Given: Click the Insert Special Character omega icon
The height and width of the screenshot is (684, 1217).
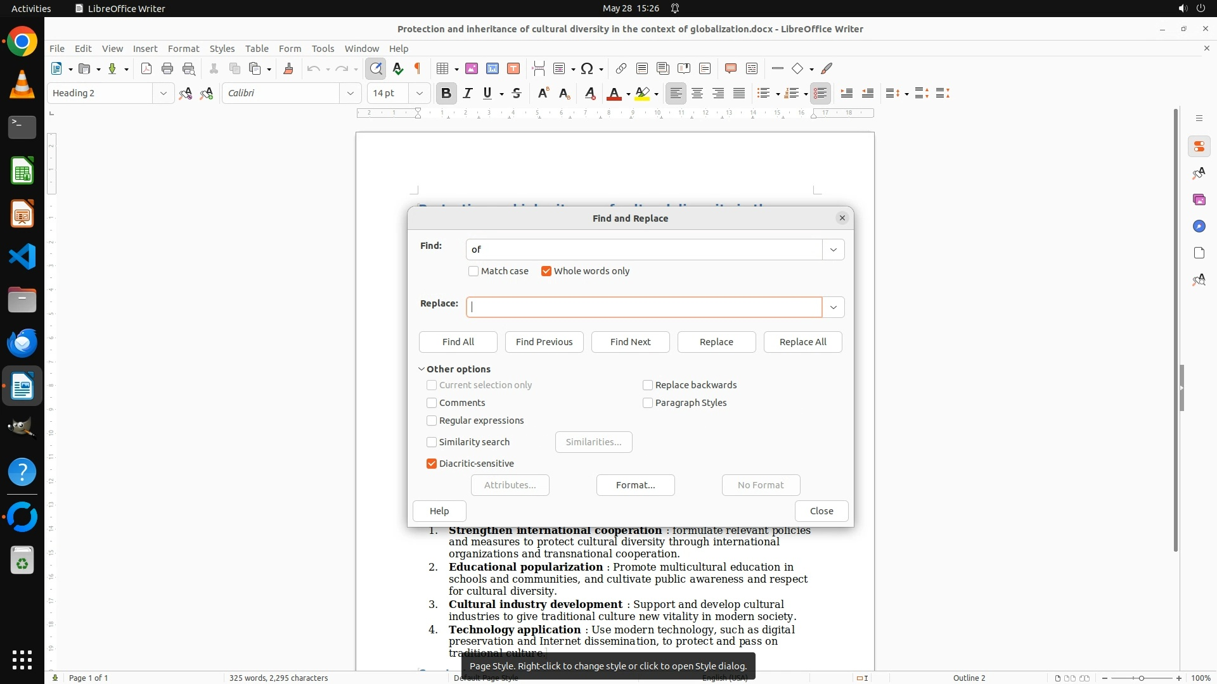Looking at the screenshot, I should pos(587,68).
